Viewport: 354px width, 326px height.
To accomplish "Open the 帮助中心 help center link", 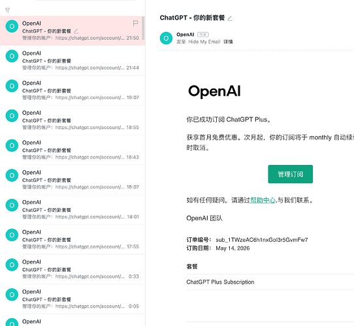I will tap(263, 200).
